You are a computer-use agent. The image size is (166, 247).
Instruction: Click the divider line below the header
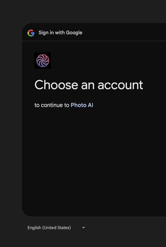(94, 41)
